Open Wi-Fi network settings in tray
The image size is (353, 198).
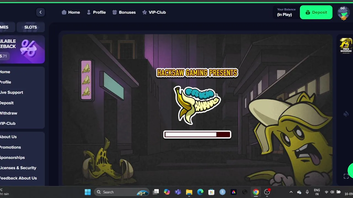(x=327, y=192)
